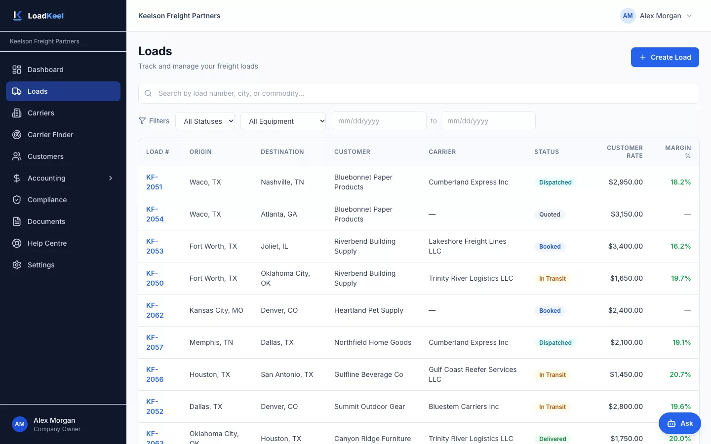Image resolution: width=711 pixels, height=444 pixels.
Task: Open the Alex Morgan account menu chevron
Action: [689, 16]
